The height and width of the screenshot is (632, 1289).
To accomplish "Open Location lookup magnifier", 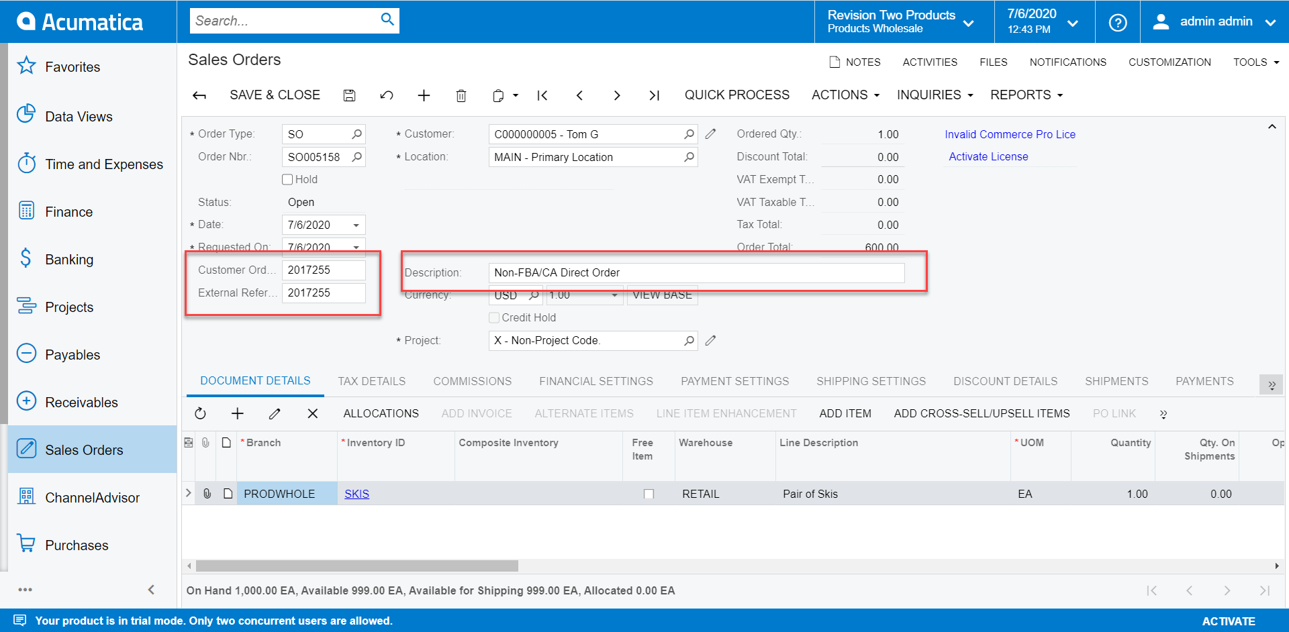I will click(x=689, y=157).
